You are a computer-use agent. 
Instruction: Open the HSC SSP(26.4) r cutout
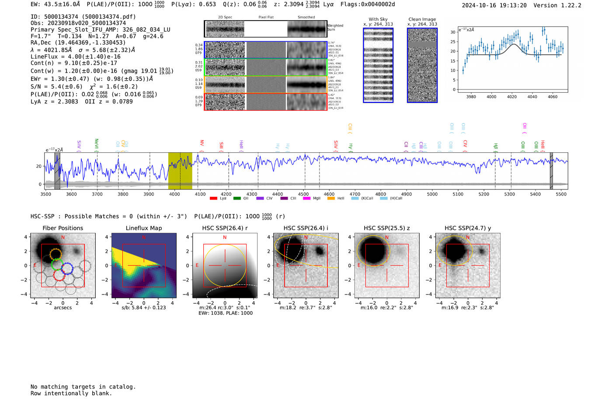tap(225, 266)
